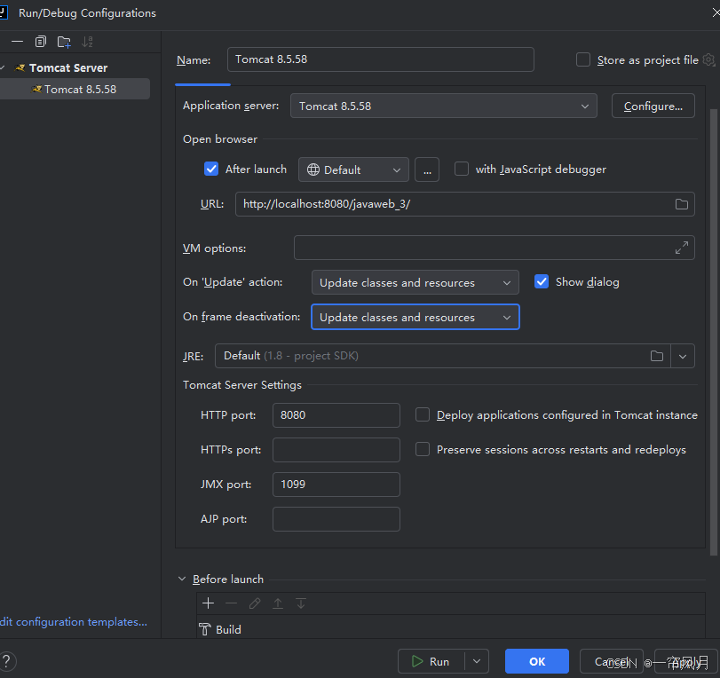Toggle Store as project file checkbox

pyautogui.click(x=583, y=59)
